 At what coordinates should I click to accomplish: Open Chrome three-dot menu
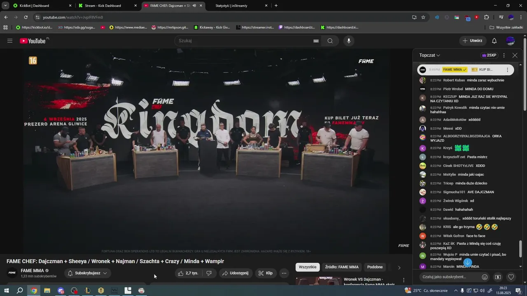tap(522, 17)
